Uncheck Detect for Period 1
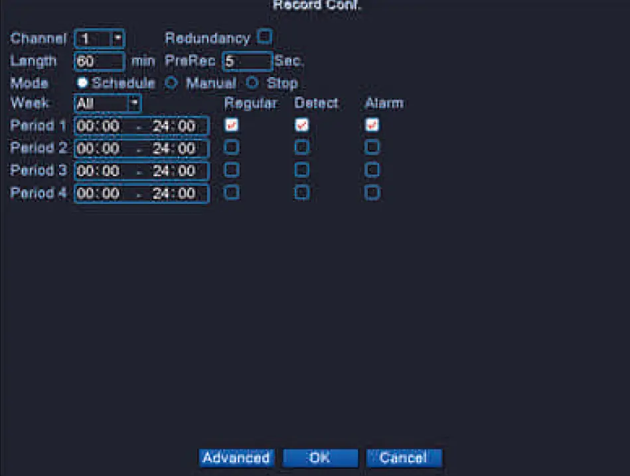 [302, 125]
